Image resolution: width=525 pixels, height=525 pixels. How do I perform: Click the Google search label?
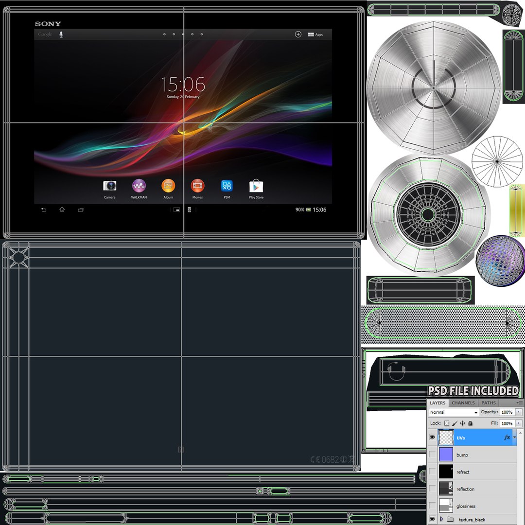click(x=45, y=34)
